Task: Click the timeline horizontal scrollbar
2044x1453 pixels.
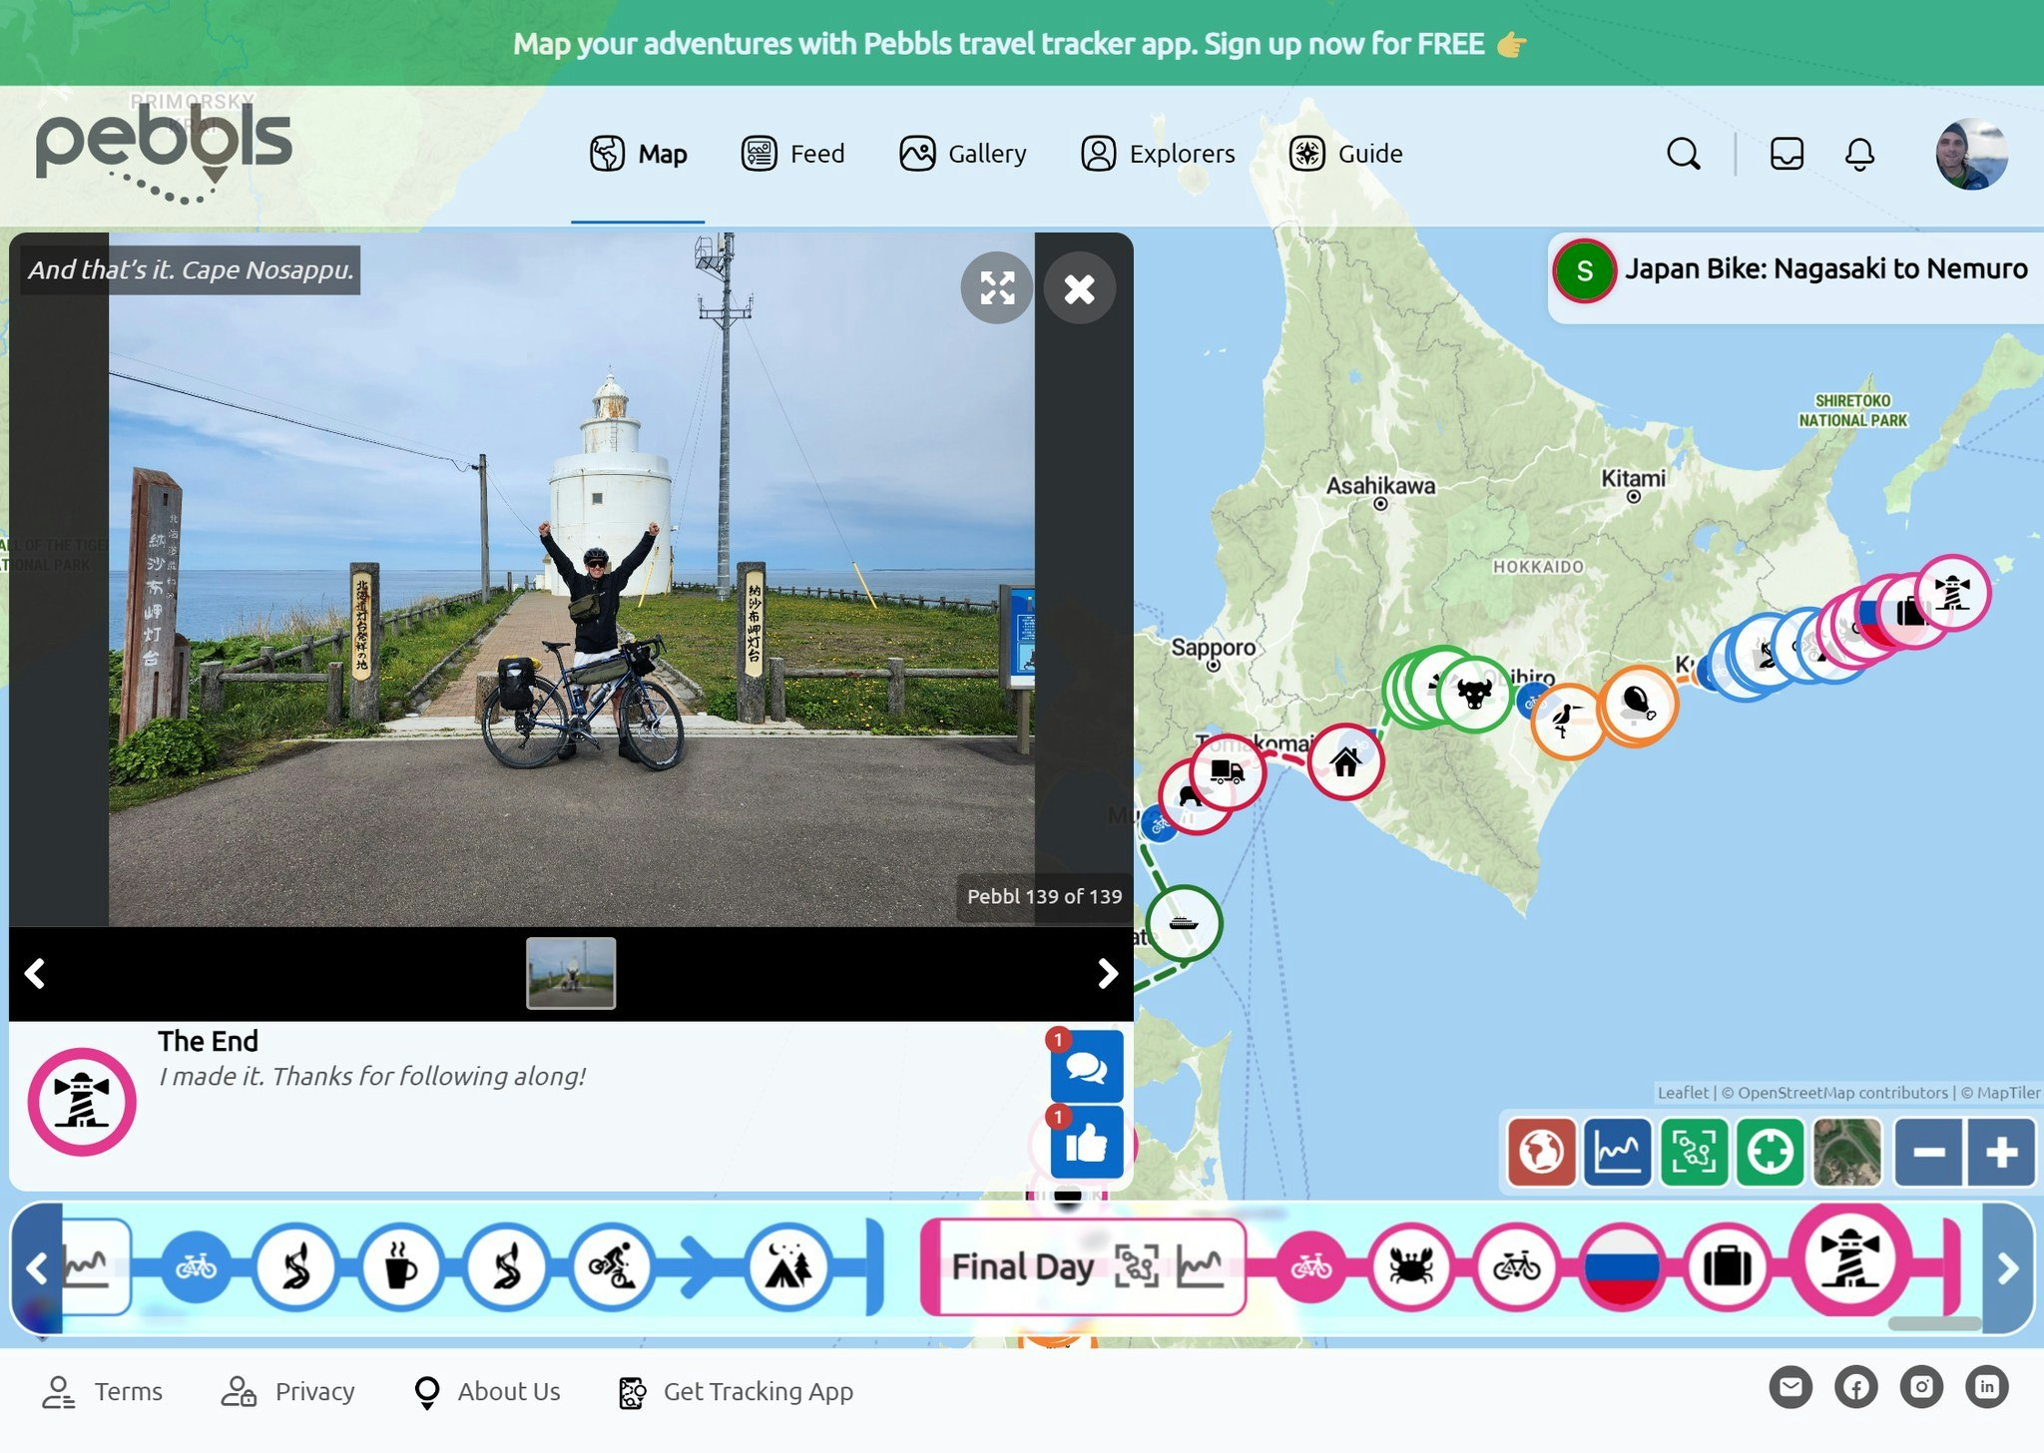Action: (1935, 1324)
